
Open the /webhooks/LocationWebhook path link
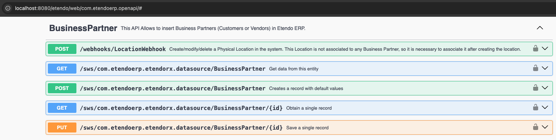click(x=123, y=49)
